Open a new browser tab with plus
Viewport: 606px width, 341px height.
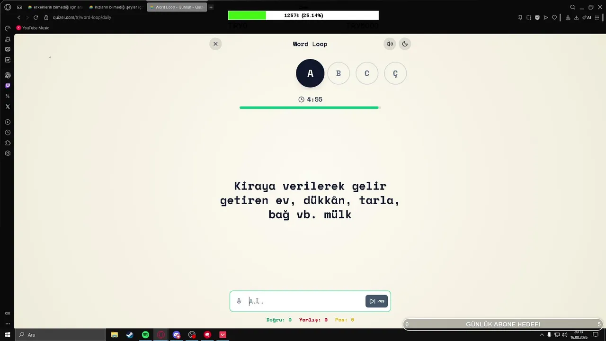click(211, 7)
